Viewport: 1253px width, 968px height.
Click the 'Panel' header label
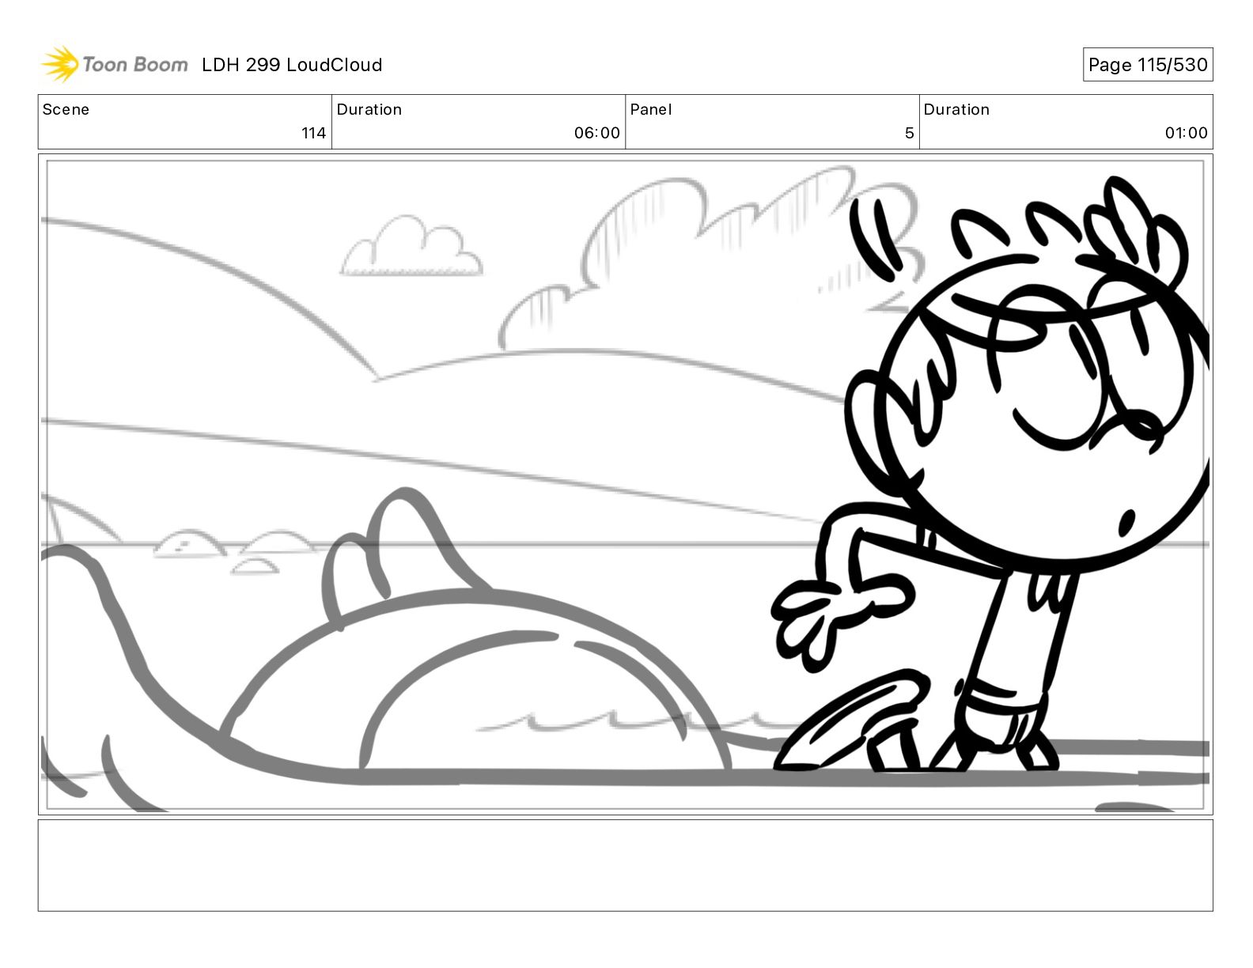[x=651, y=110]
